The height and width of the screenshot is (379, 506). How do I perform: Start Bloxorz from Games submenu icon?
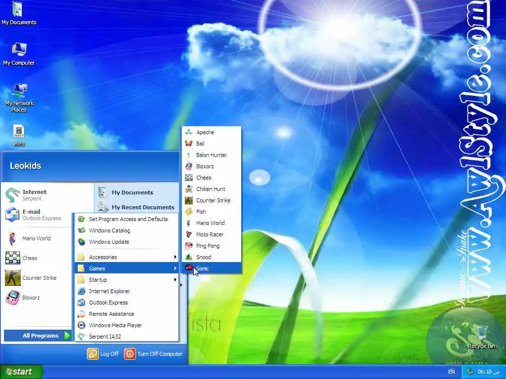tap(189, 166)
